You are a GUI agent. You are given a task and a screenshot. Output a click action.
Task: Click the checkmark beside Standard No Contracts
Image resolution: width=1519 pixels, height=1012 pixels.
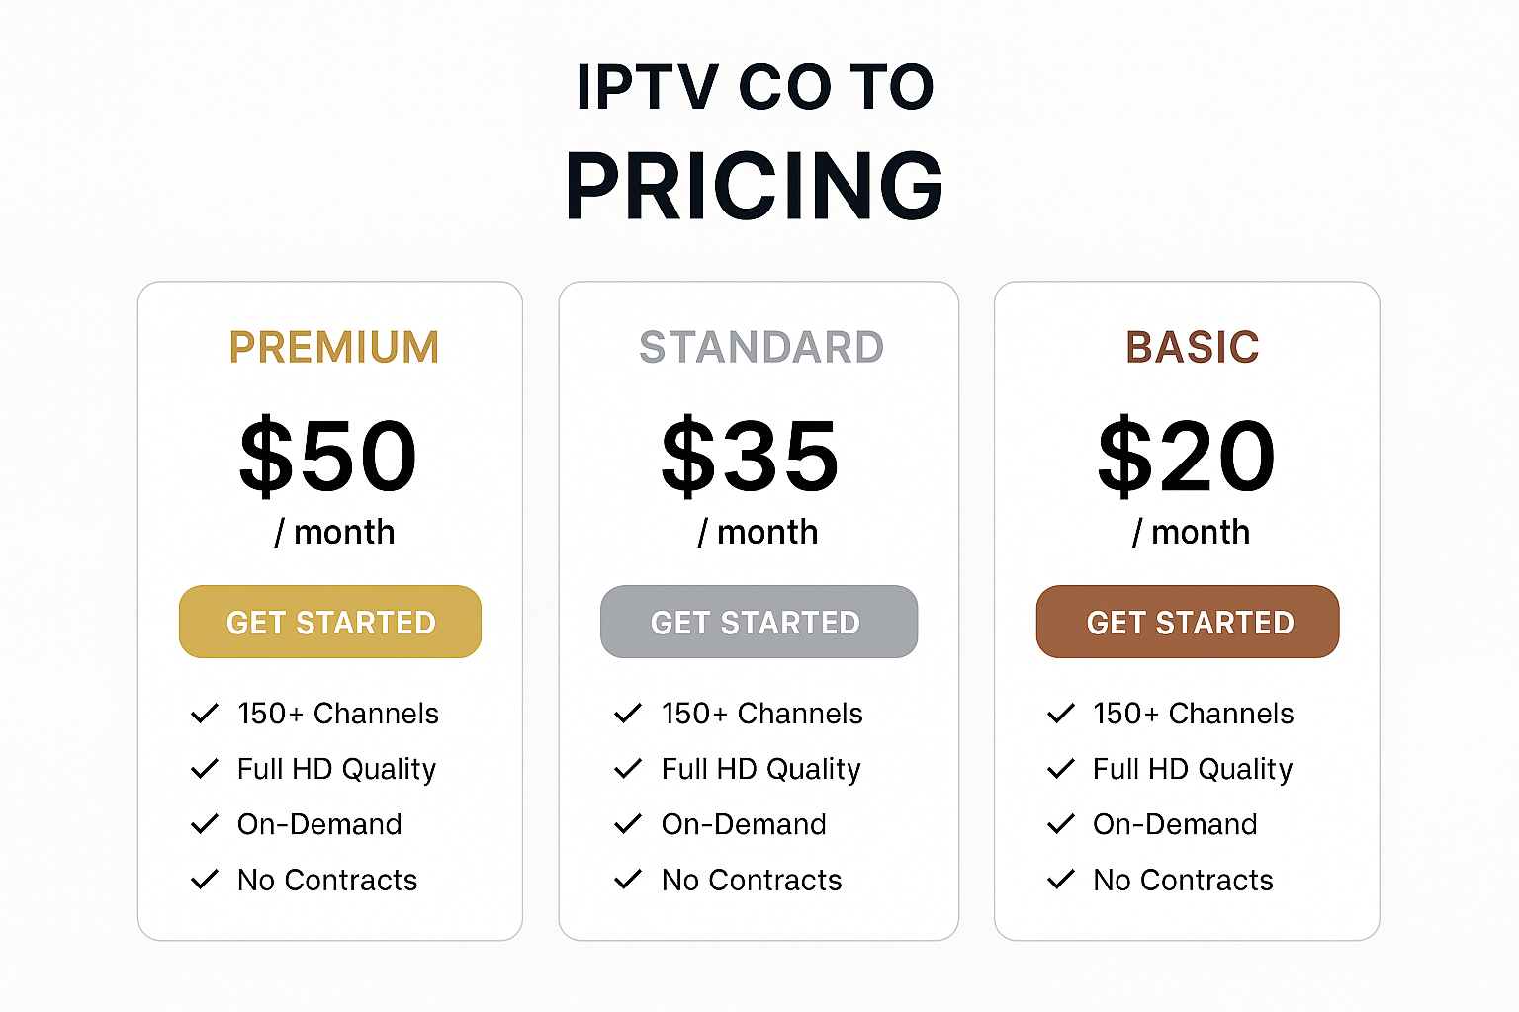point(628,880)
